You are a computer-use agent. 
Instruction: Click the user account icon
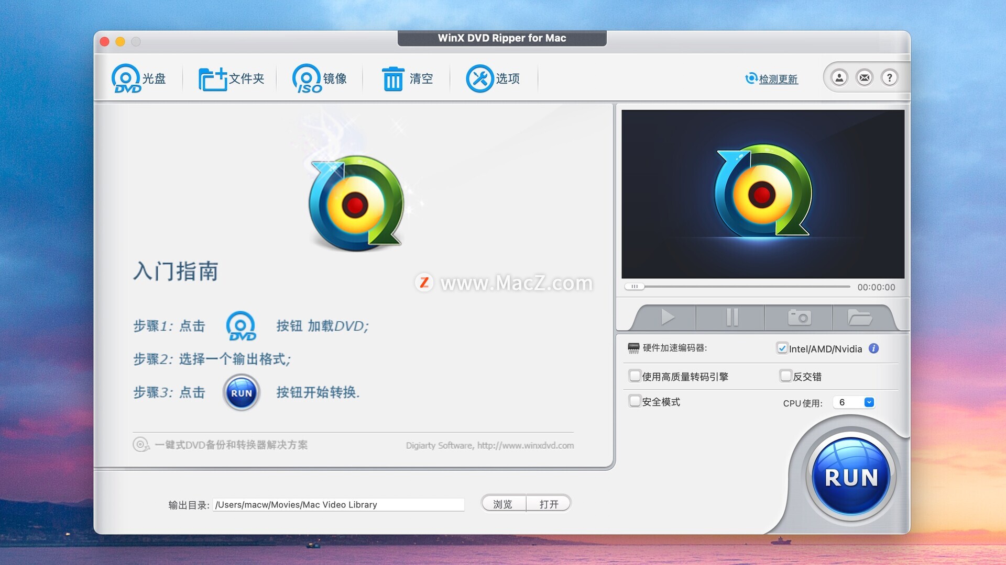point(839,78)
